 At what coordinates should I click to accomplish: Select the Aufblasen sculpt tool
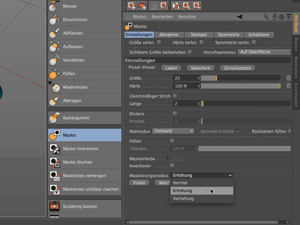point(85,46)
